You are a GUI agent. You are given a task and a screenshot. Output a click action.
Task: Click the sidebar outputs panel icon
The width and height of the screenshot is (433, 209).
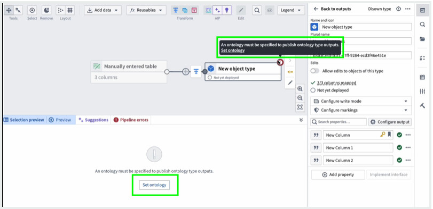point(422,10)
